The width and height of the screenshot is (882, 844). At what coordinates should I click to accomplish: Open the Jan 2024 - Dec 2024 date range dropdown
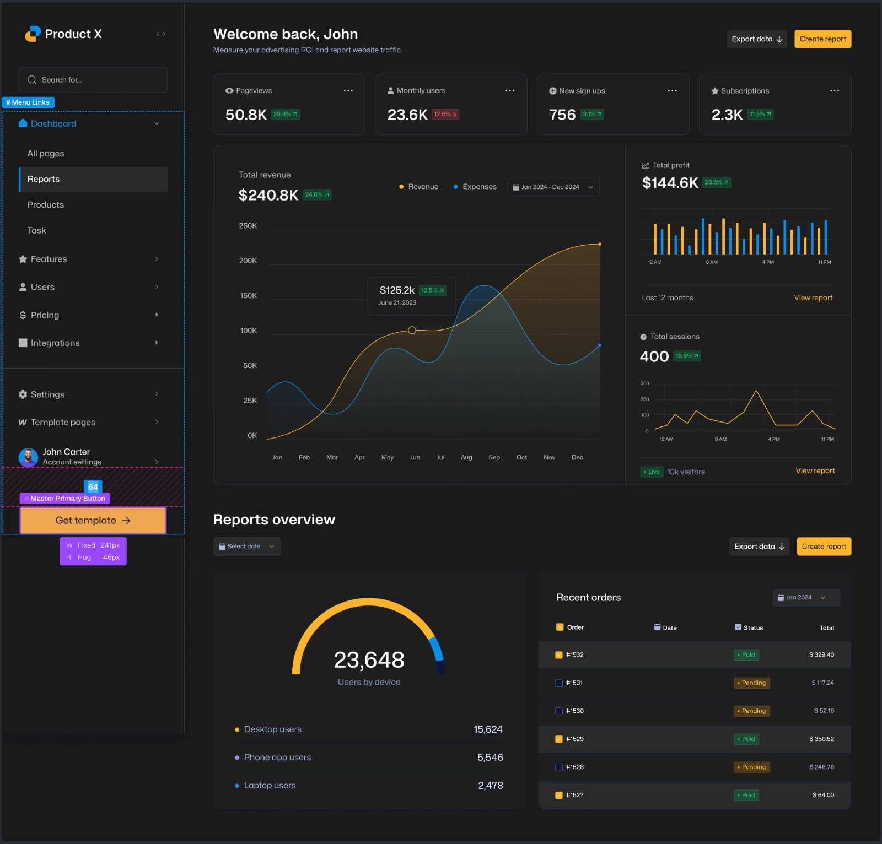[553, 187]
